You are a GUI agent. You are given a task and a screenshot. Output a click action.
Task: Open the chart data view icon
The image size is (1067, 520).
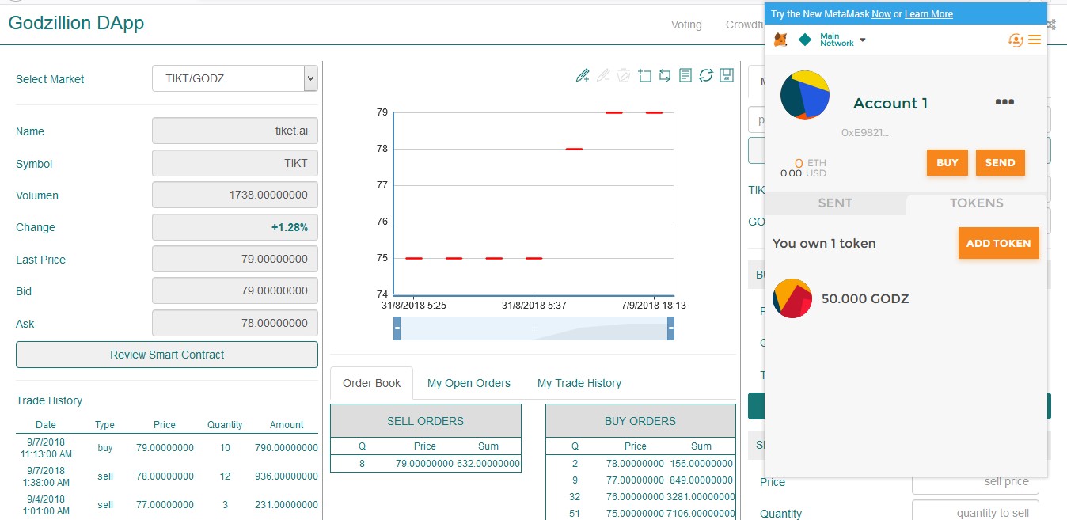(685, 75)
